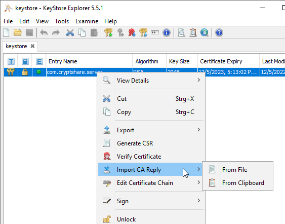Click the Cut scissors toolbar icon
285x224 pixels.
click(x=70, y=33)
